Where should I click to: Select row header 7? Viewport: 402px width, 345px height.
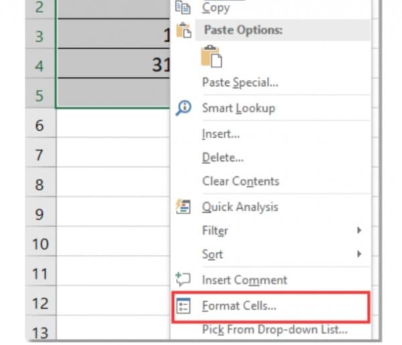tap(41, 152)
